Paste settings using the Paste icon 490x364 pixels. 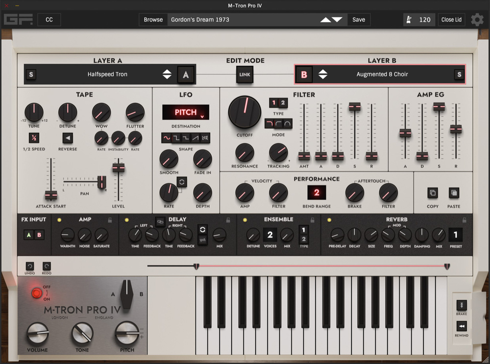click(x=454, y=193)
